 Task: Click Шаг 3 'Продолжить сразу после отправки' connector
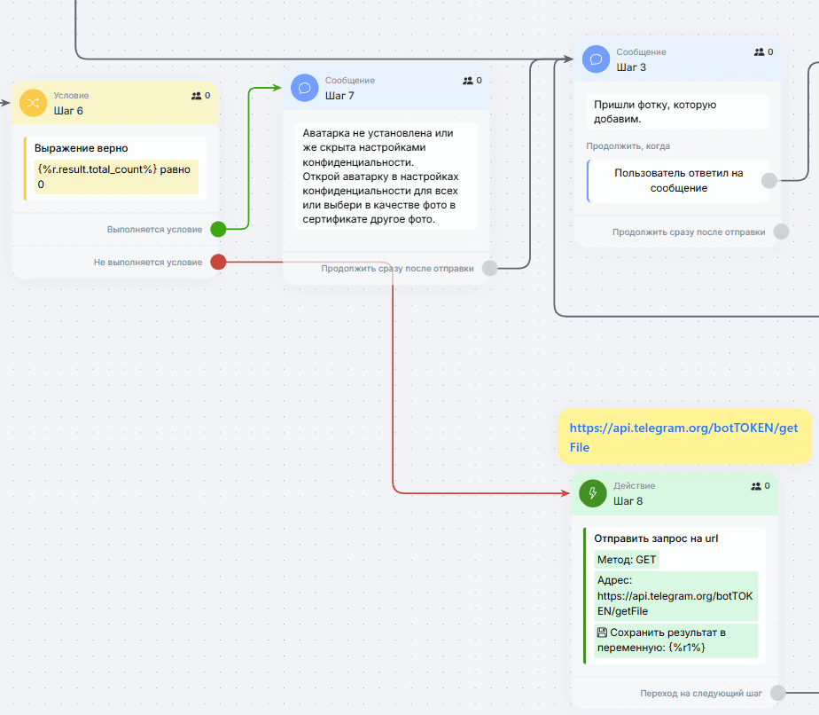pyautogui.click(x=782, y=232)
